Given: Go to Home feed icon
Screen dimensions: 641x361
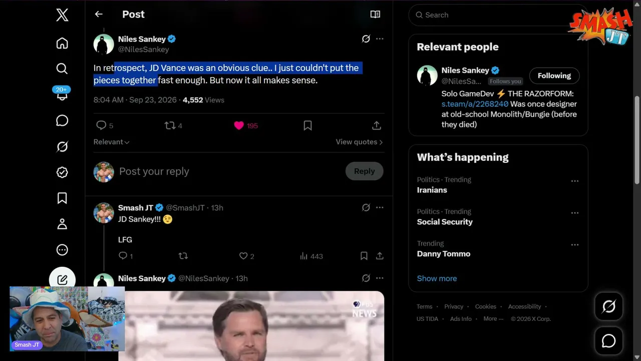Looking at the screenshot, I should (62, 43).
